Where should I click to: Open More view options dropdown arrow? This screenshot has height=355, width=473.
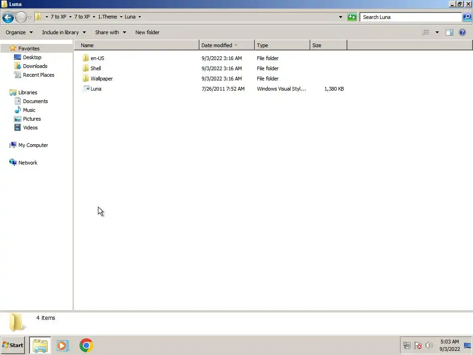click(437, 32)
